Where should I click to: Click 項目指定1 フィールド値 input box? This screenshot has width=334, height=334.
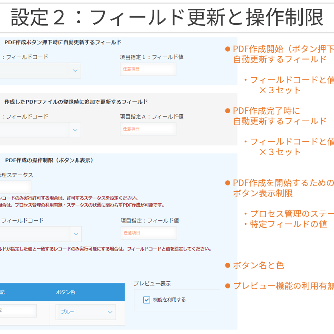148,69
